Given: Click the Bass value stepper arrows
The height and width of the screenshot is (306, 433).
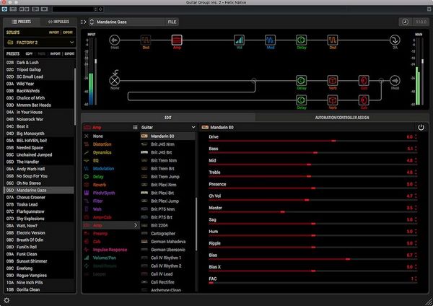Looking at the screenshot, I should point(416,149).
